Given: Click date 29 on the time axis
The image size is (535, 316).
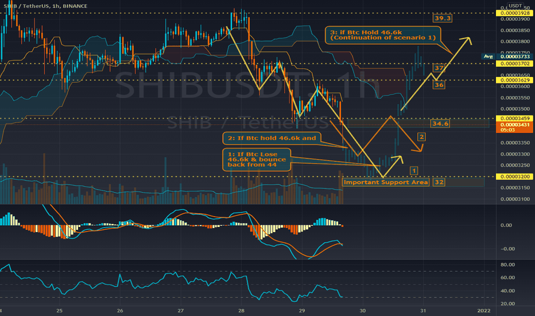Looking at the screenshot, I should point(301,310).
